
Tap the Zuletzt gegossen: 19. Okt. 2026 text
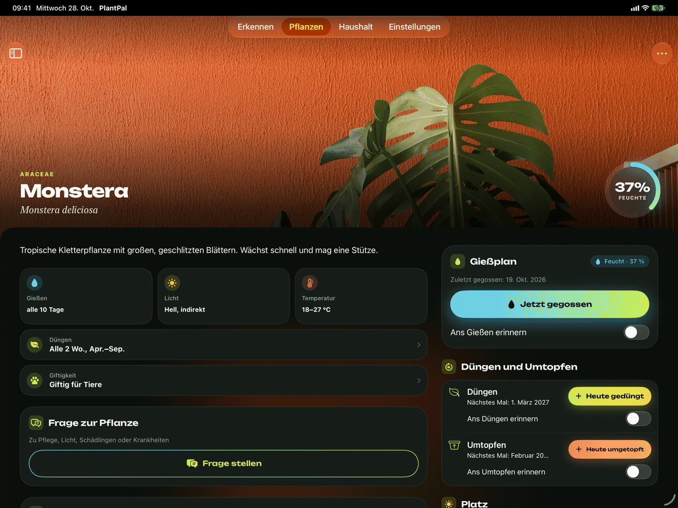click(x=498, y=280)
